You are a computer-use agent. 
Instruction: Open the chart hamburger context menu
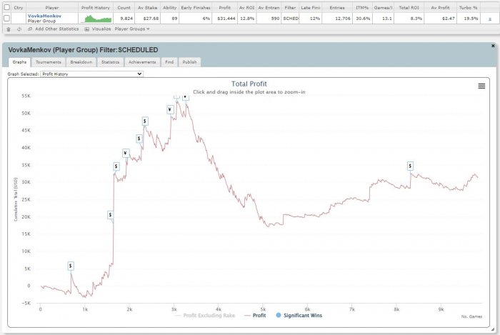pyautogui.click(x=481, y=86)
